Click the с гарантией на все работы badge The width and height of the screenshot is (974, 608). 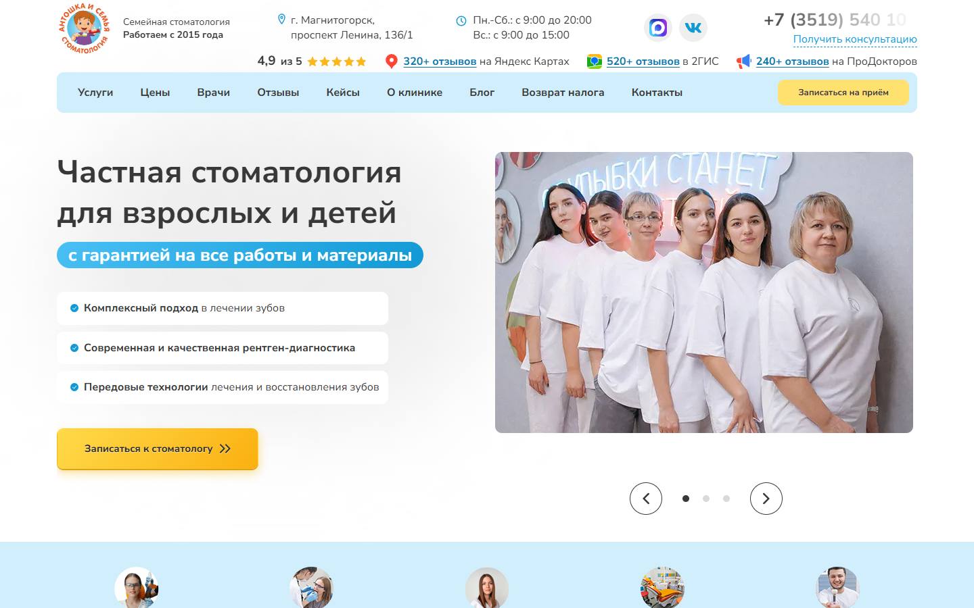[240, 255]
